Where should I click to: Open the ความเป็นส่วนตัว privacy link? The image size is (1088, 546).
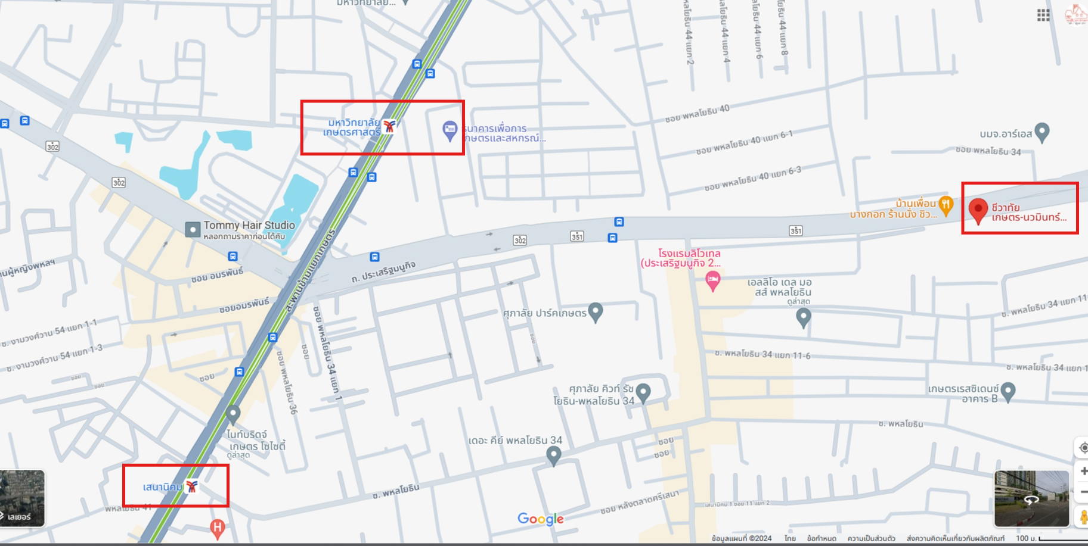pos(871,538)
